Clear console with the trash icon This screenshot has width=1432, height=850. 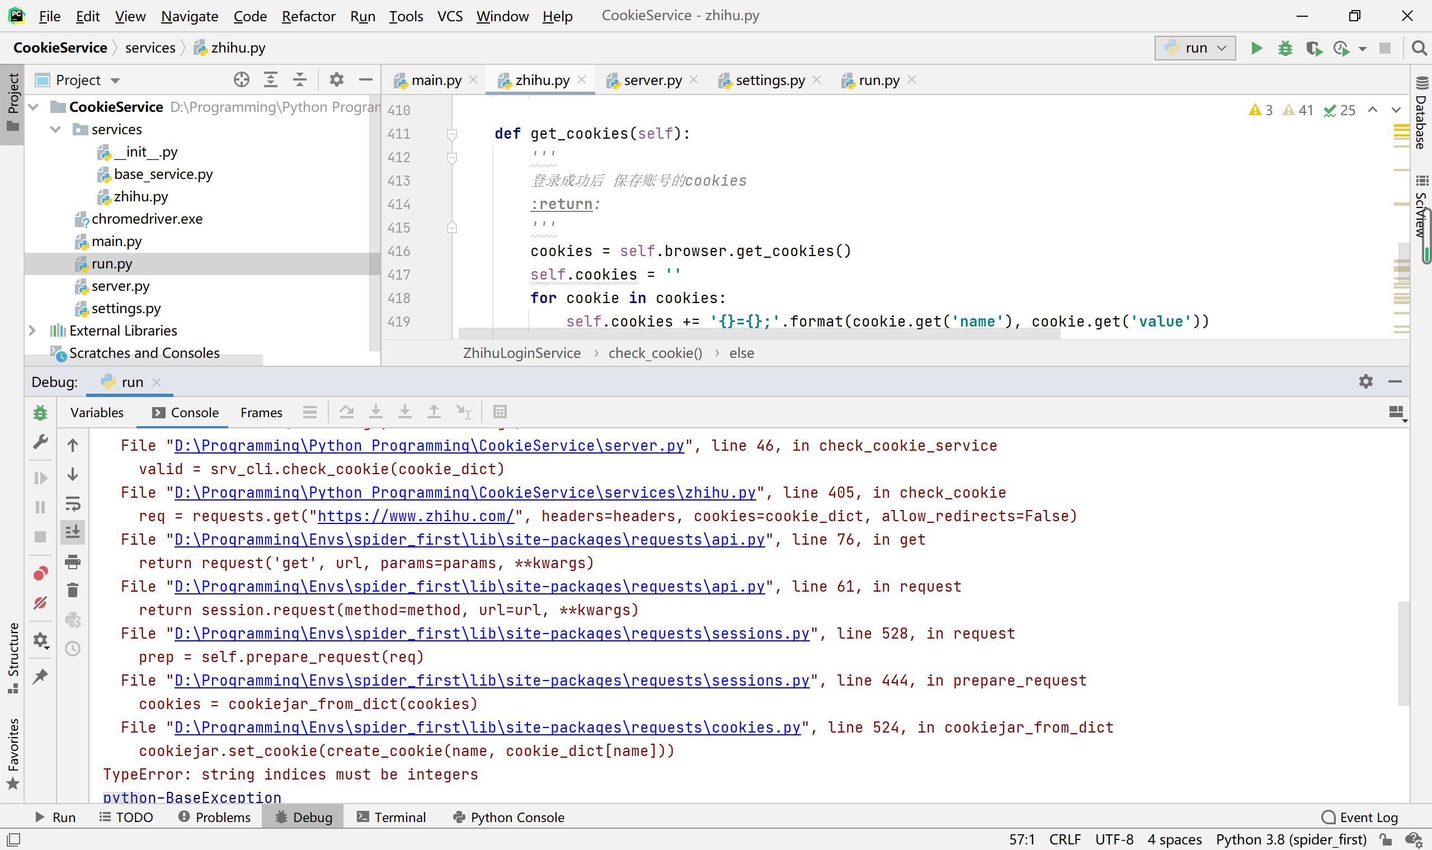point(73,591)
